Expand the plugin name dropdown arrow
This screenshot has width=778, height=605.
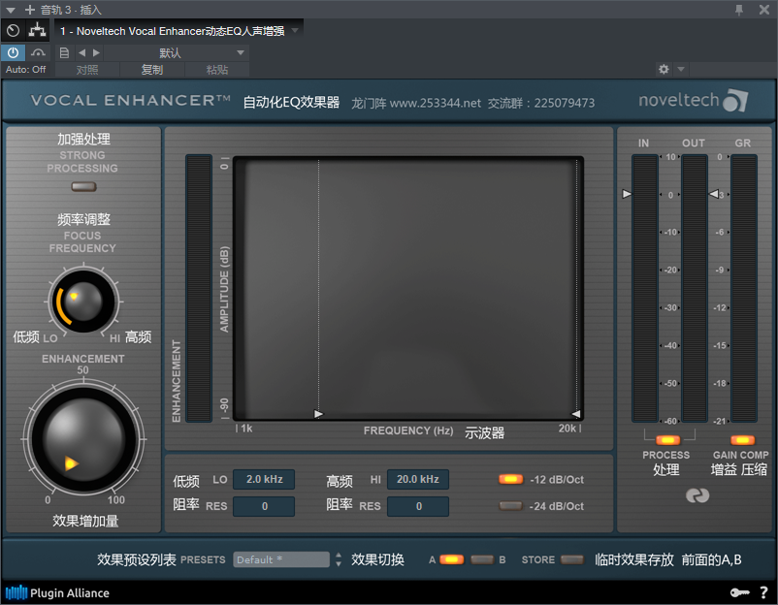click(295, 31)
